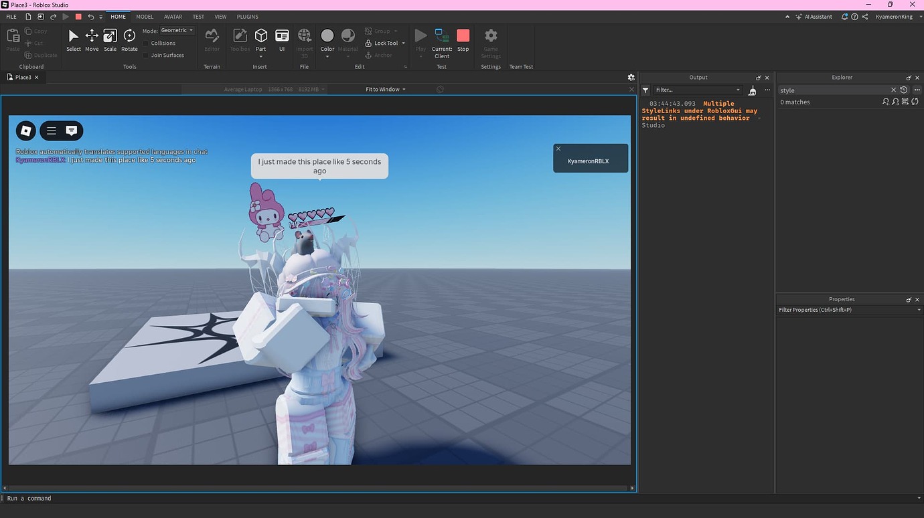The height and width of the screenshot is (518, 924).
Task: Select the Move tool
Action: pyautogui.click(x=92, y=38)
